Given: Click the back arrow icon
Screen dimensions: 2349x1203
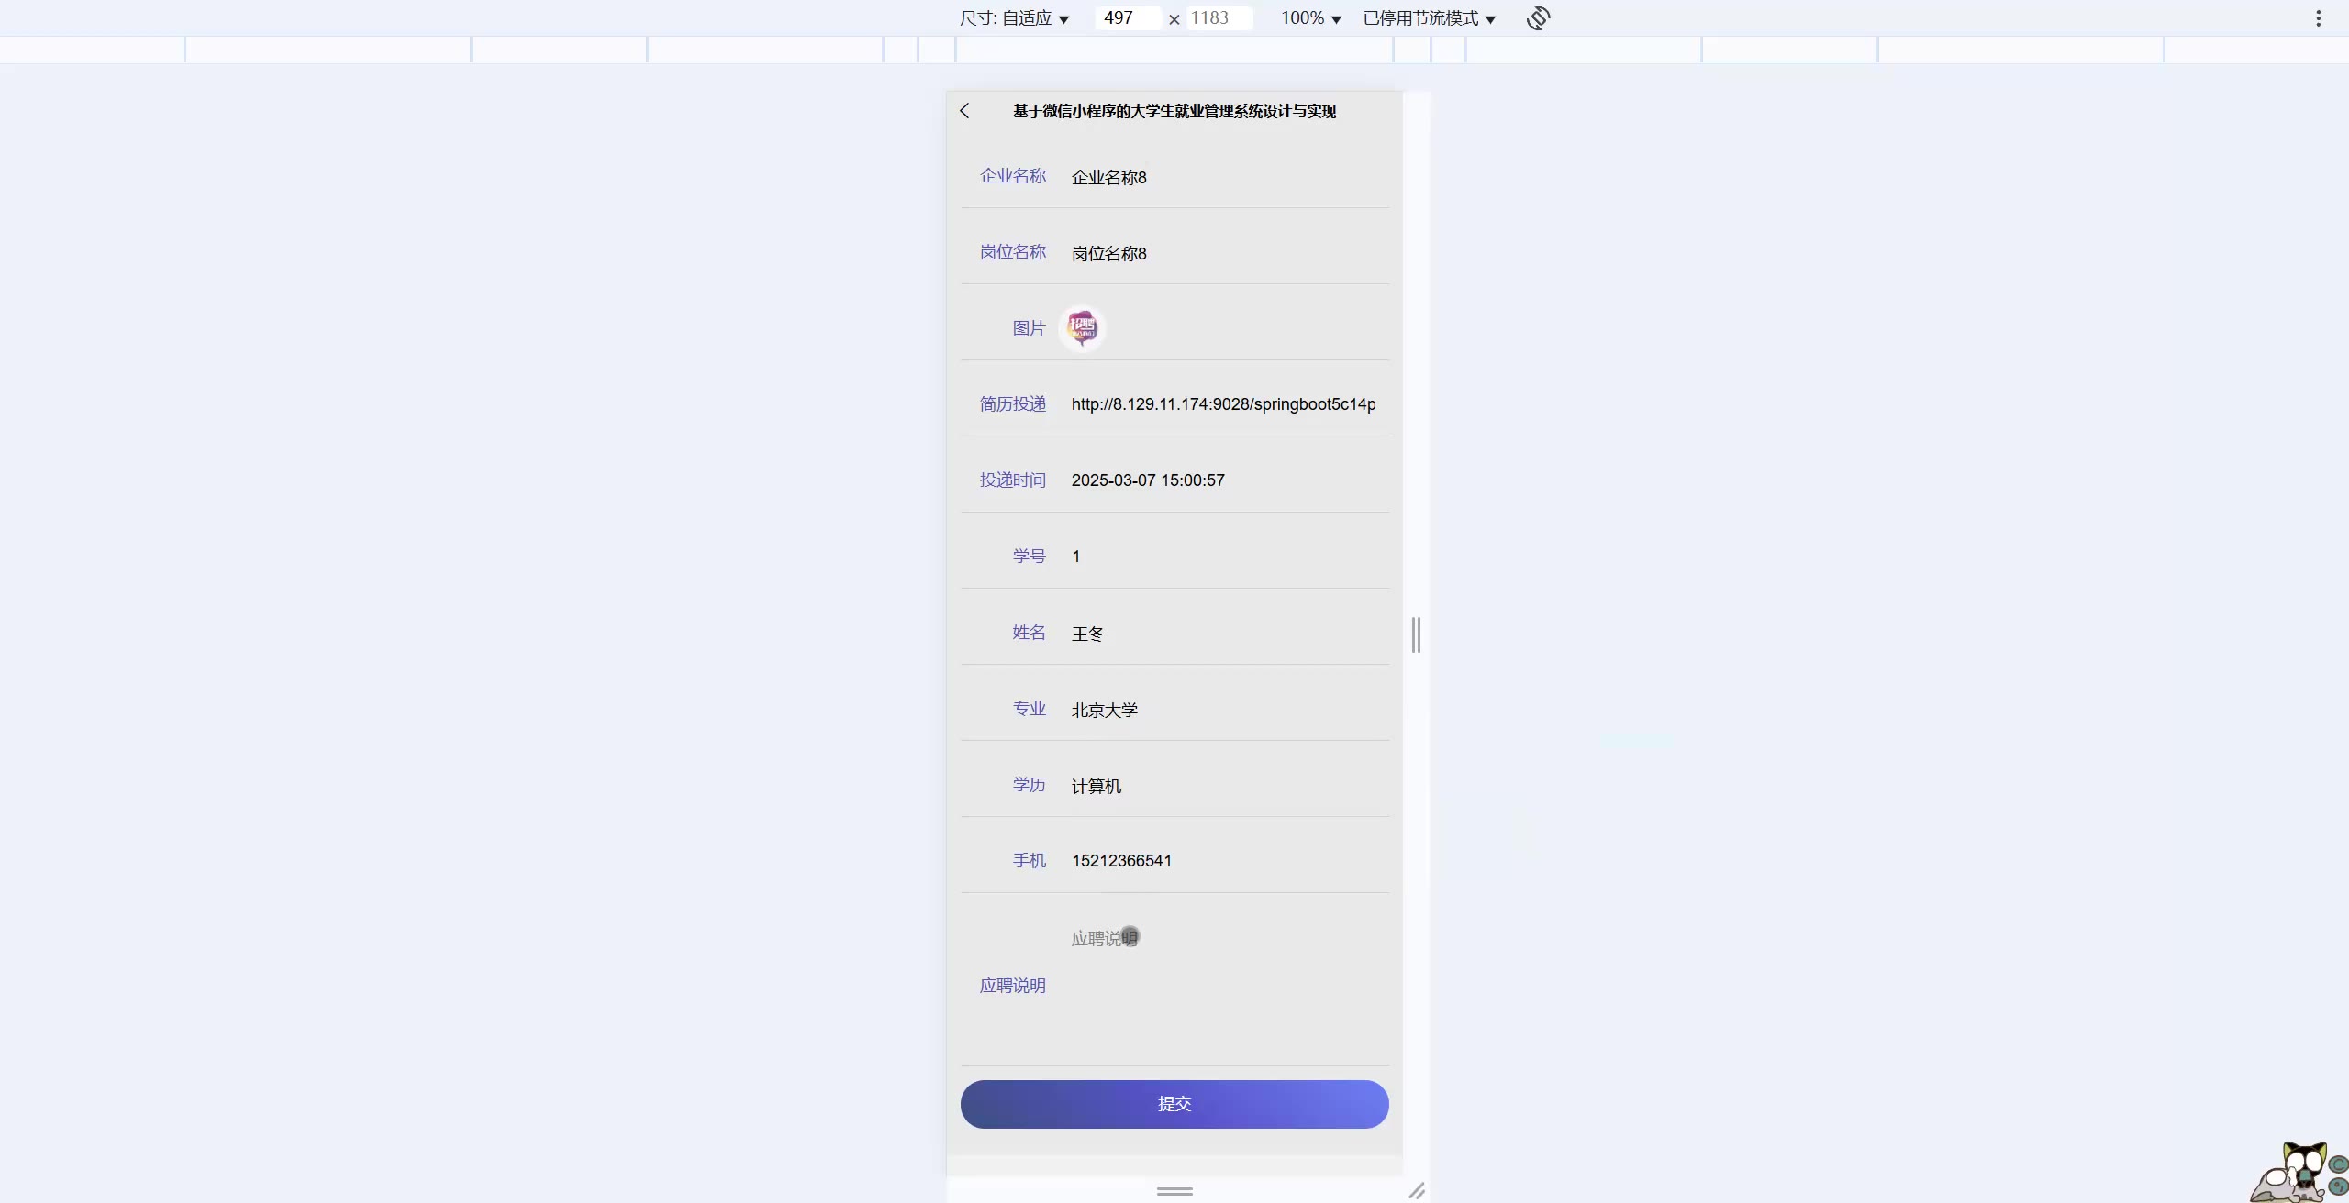Looking at the screenshot, I should pyautogui.click(x=964, y=111).
